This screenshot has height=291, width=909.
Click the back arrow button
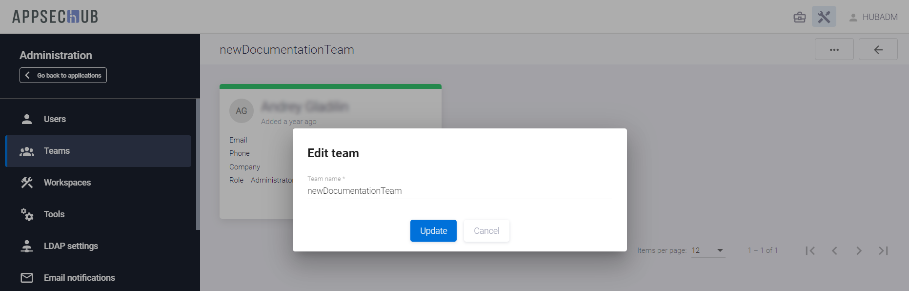(x=878, y=49)
